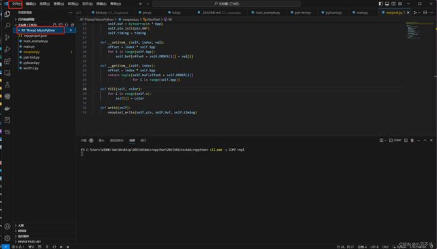
Task: Open ws2812.py in the explorer
Action: coord(44,68)
